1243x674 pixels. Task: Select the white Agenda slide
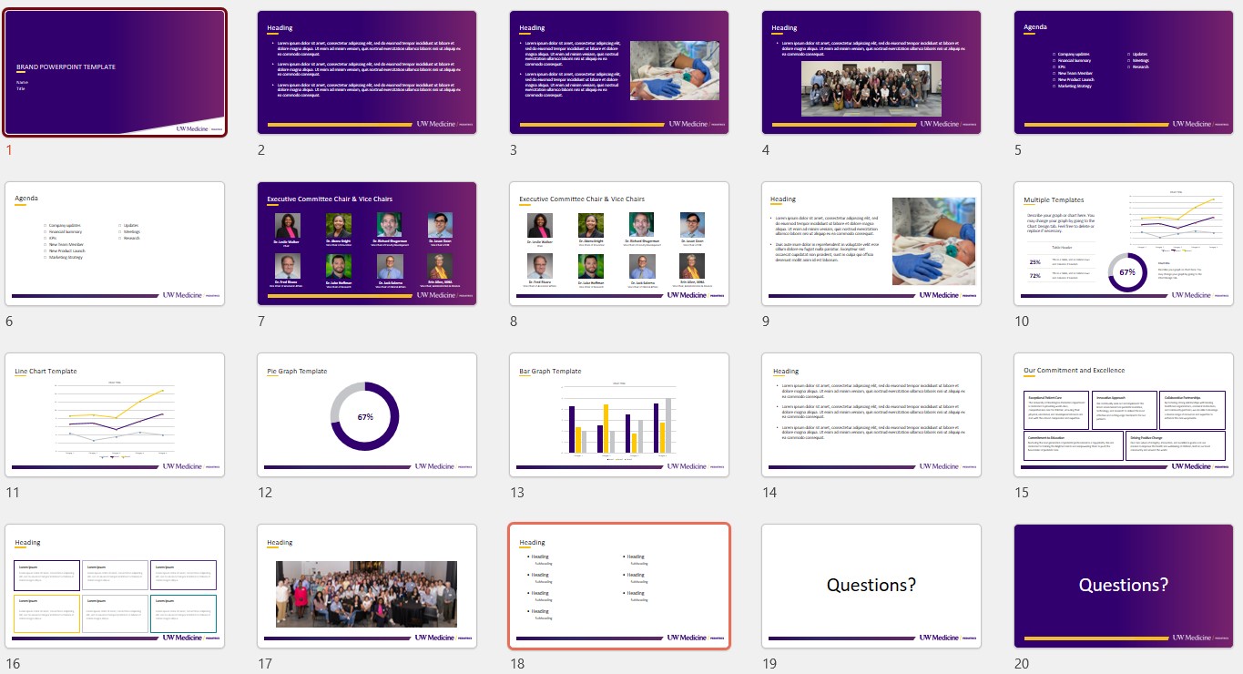(115, 242)
